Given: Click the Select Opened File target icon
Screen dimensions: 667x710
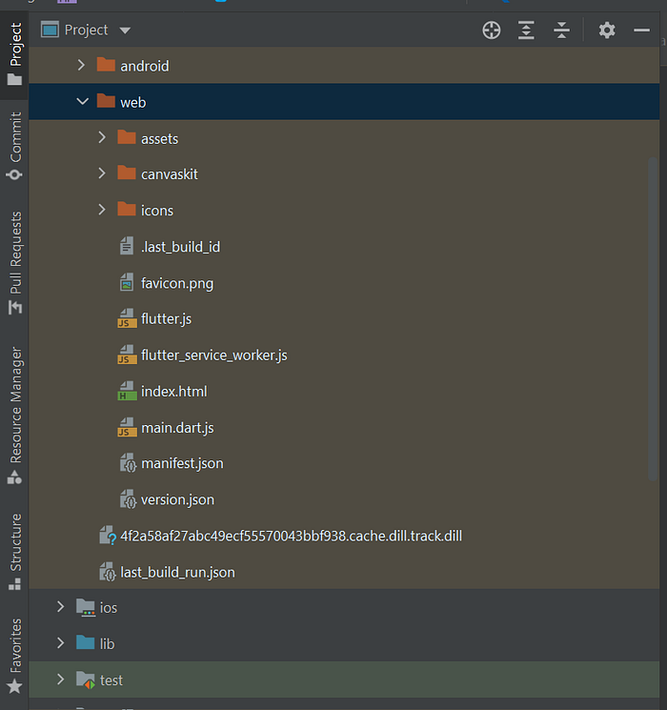Looking at the screenshot, I should (492, 30).
